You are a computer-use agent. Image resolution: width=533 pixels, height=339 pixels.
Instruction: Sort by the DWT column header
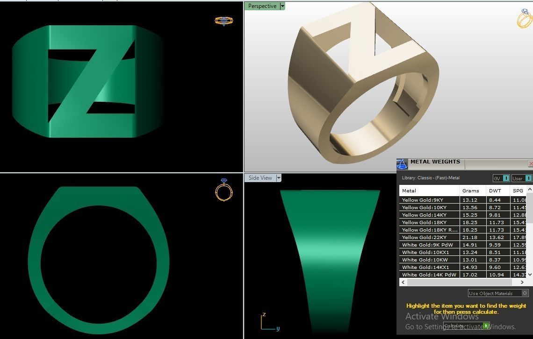click(498, 191)
